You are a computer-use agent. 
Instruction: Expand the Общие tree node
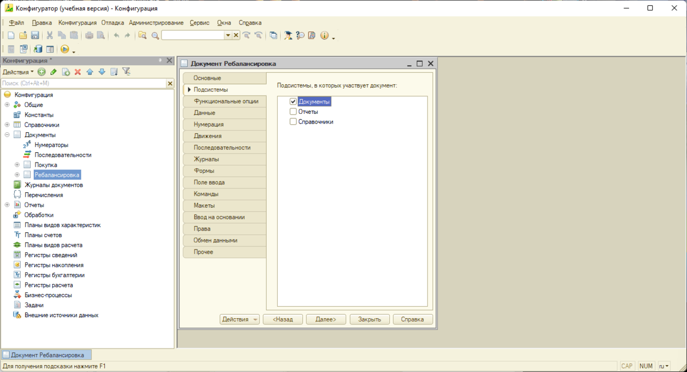(7, 105)
